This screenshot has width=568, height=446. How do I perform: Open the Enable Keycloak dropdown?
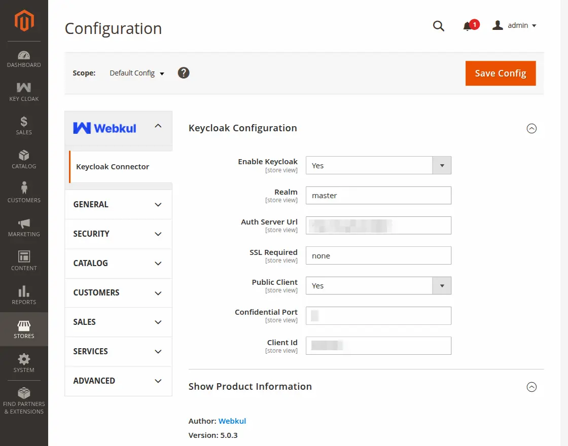(378, 165)
